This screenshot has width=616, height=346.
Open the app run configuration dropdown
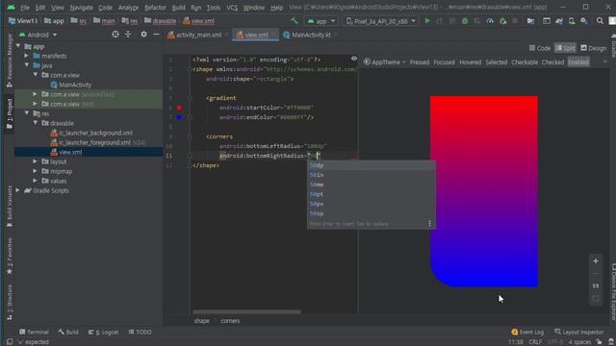click(321, 21)
